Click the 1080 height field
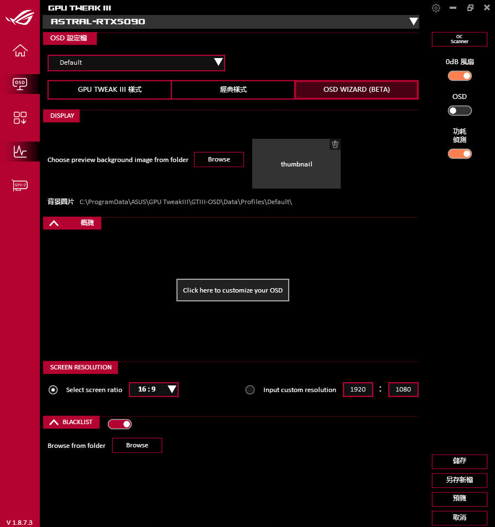Screen dimensions: 495x527 pyautogui.click(x=403, y=389)
